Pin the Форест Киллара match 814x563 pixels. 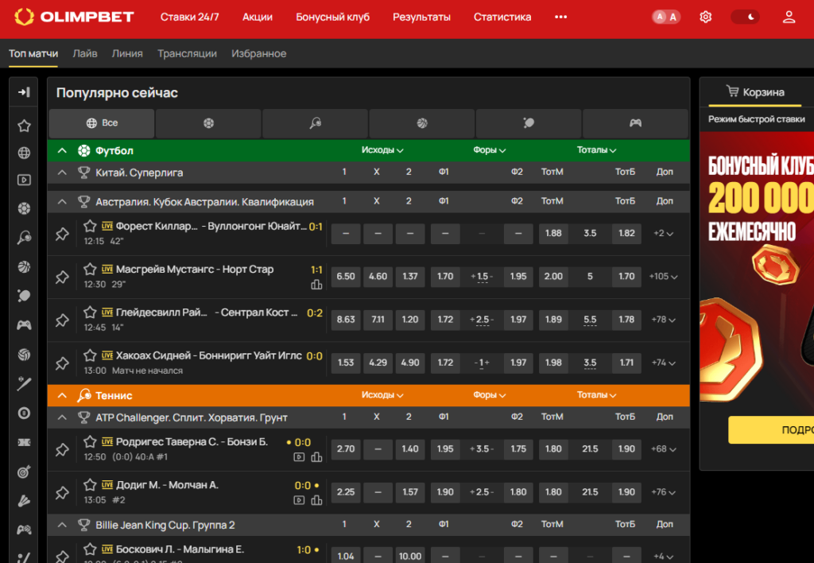pyautogui.click(x=62, y=234)
